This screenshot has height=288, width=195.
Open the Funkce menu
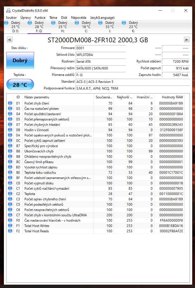click(x=40, y=18)
